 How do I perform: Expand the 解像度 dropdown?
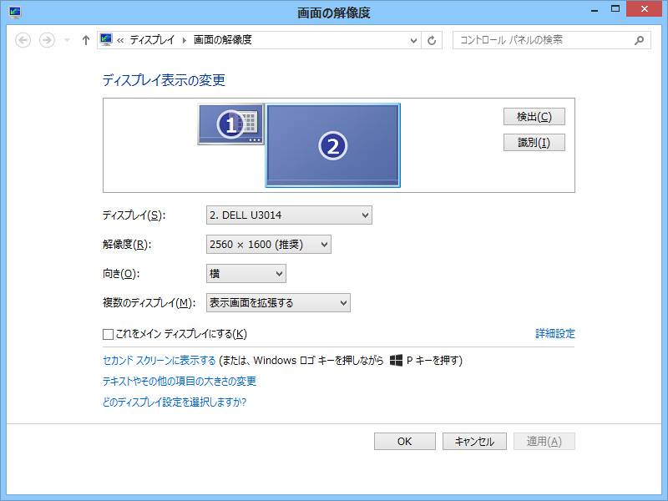[268, 245]
